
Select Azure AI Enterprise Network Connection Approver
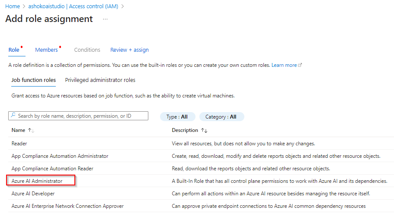[67, 206]
